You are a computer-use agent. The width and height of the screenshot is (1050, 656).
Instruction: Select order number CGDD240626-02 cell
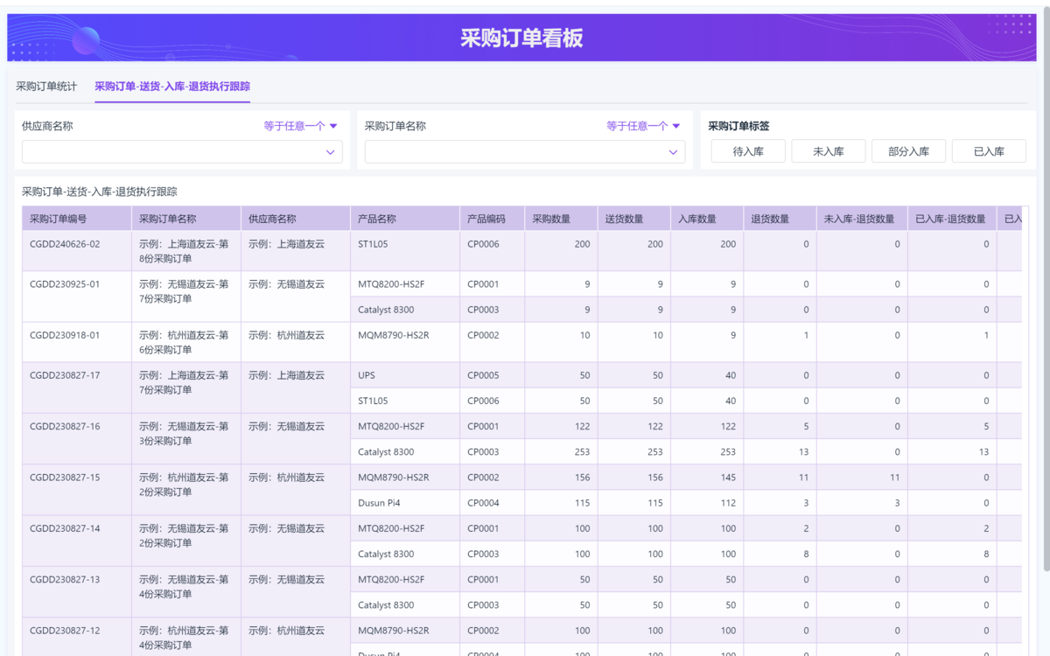(x=65, y=244)
